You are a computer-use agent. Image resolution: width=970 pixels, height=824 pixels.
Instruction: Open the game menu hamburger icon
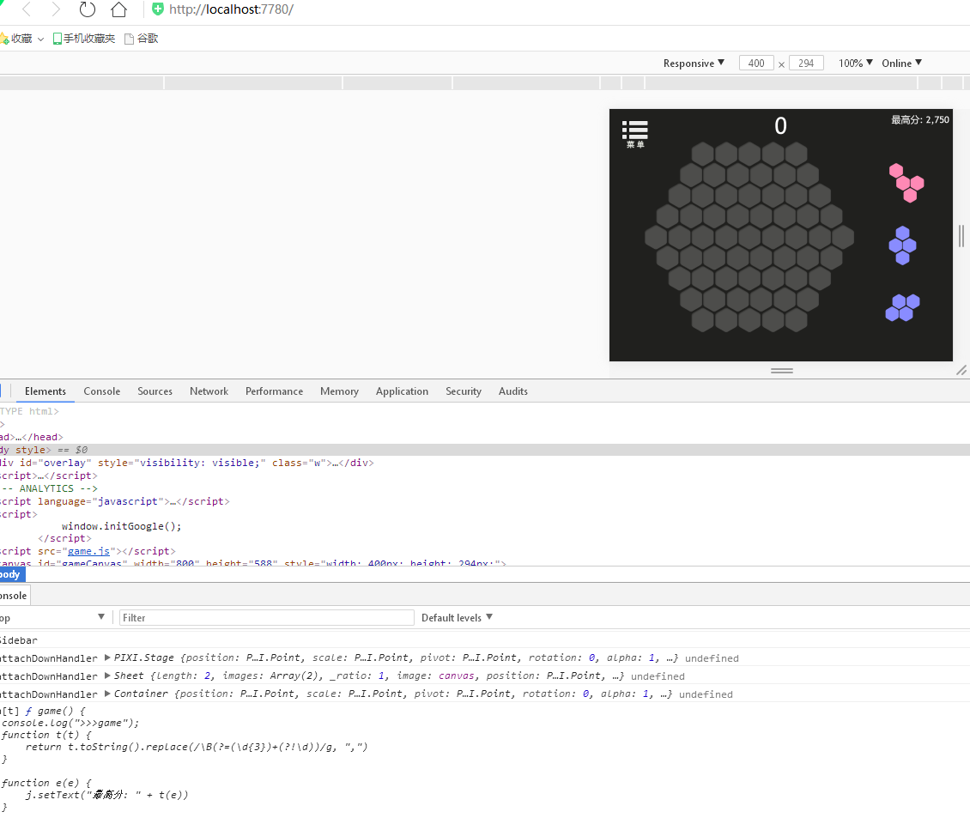[x=634, y=134]
